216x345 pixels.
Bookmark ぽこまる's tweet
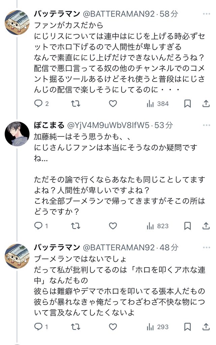[x=188, y=226]
